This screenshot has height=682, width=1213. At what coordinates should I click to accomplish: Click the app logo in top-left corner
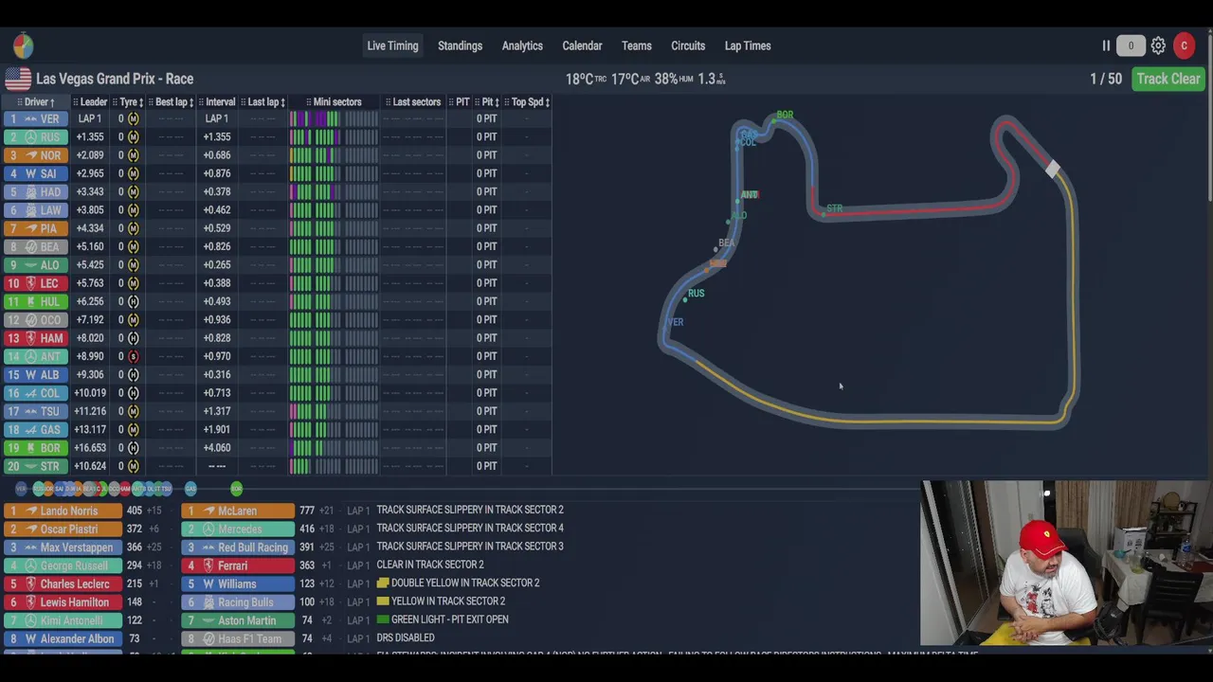(24, 45)
